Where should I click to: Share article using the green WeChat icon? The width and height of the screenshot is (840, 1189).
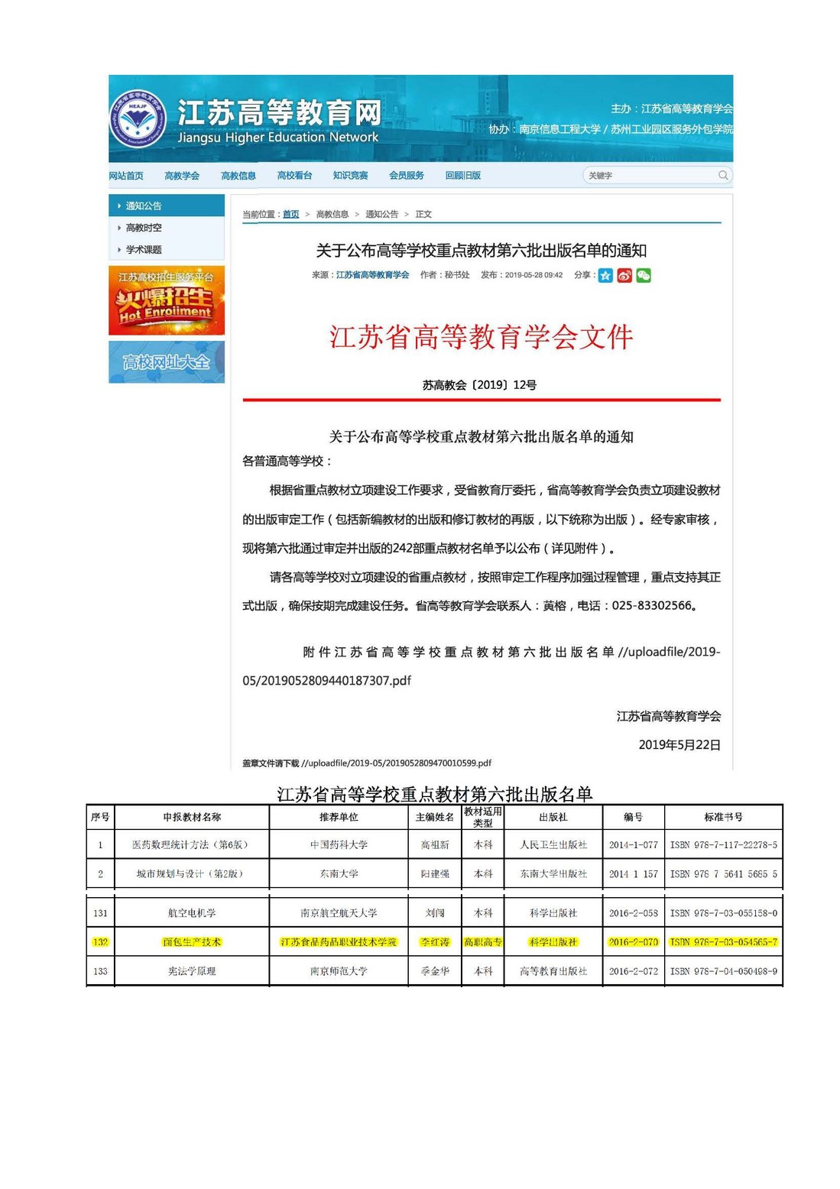click(644, 276)
